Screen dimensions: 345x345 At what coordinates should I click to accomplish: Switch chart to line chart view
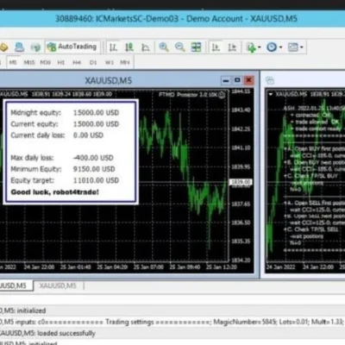point(146,47)
